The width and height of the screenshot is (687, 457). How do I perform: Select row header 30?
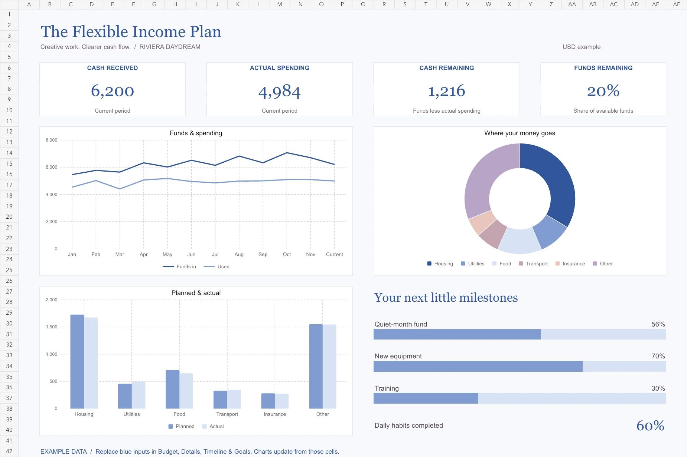tap(9, 323)
